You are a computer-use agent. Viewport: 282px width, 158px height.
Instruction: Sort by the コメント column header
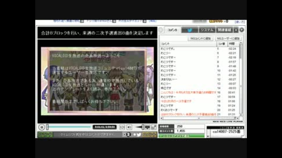188,44
